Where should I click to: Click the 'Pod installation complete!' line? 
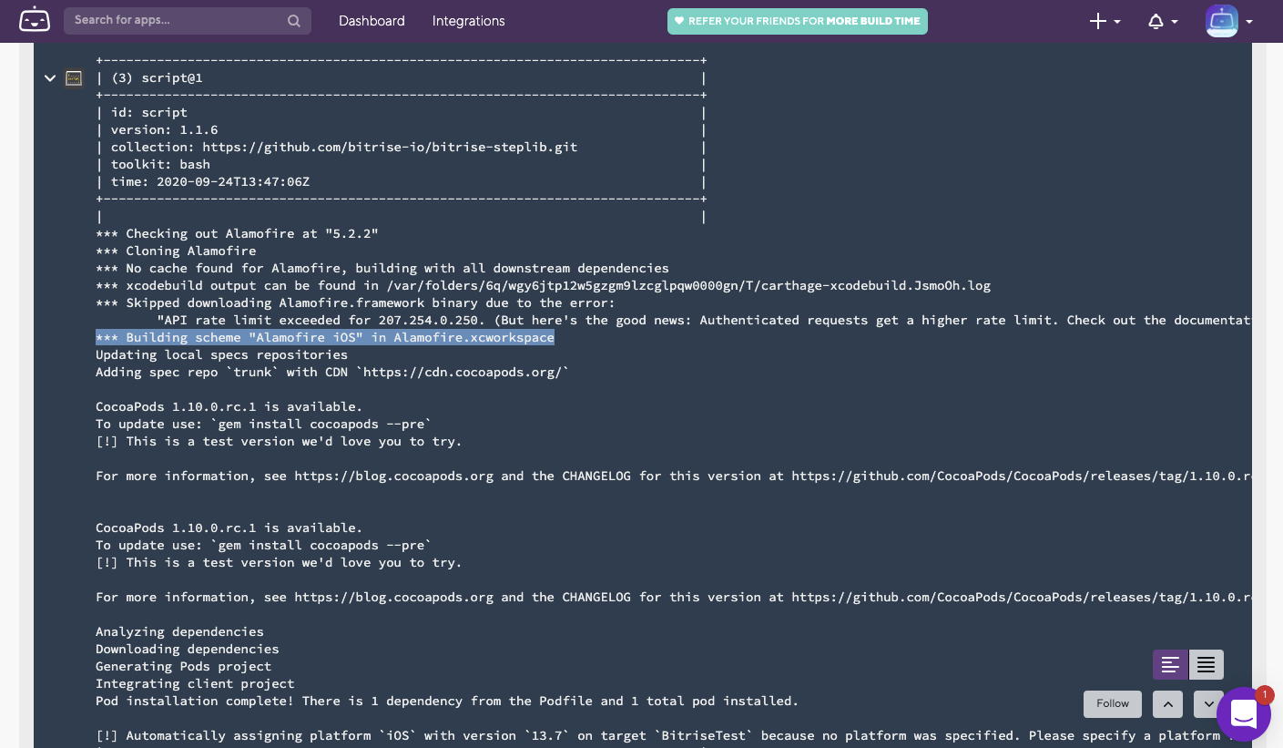pyautogui.click(x=447, y=702)
